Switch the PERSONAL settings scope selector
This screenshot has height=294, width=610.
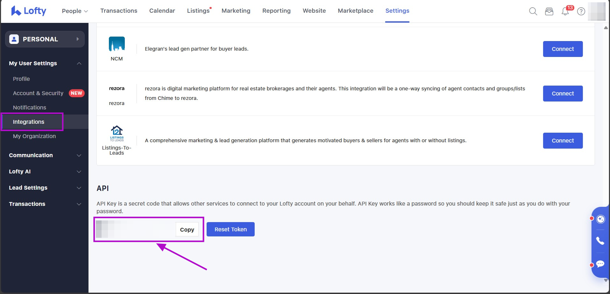pyautogui.click(x=45, y=39)
